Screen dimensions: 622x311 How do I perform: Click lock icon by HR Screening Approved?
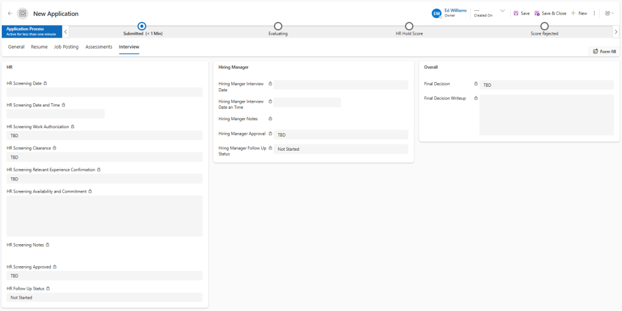coord(55,267)
